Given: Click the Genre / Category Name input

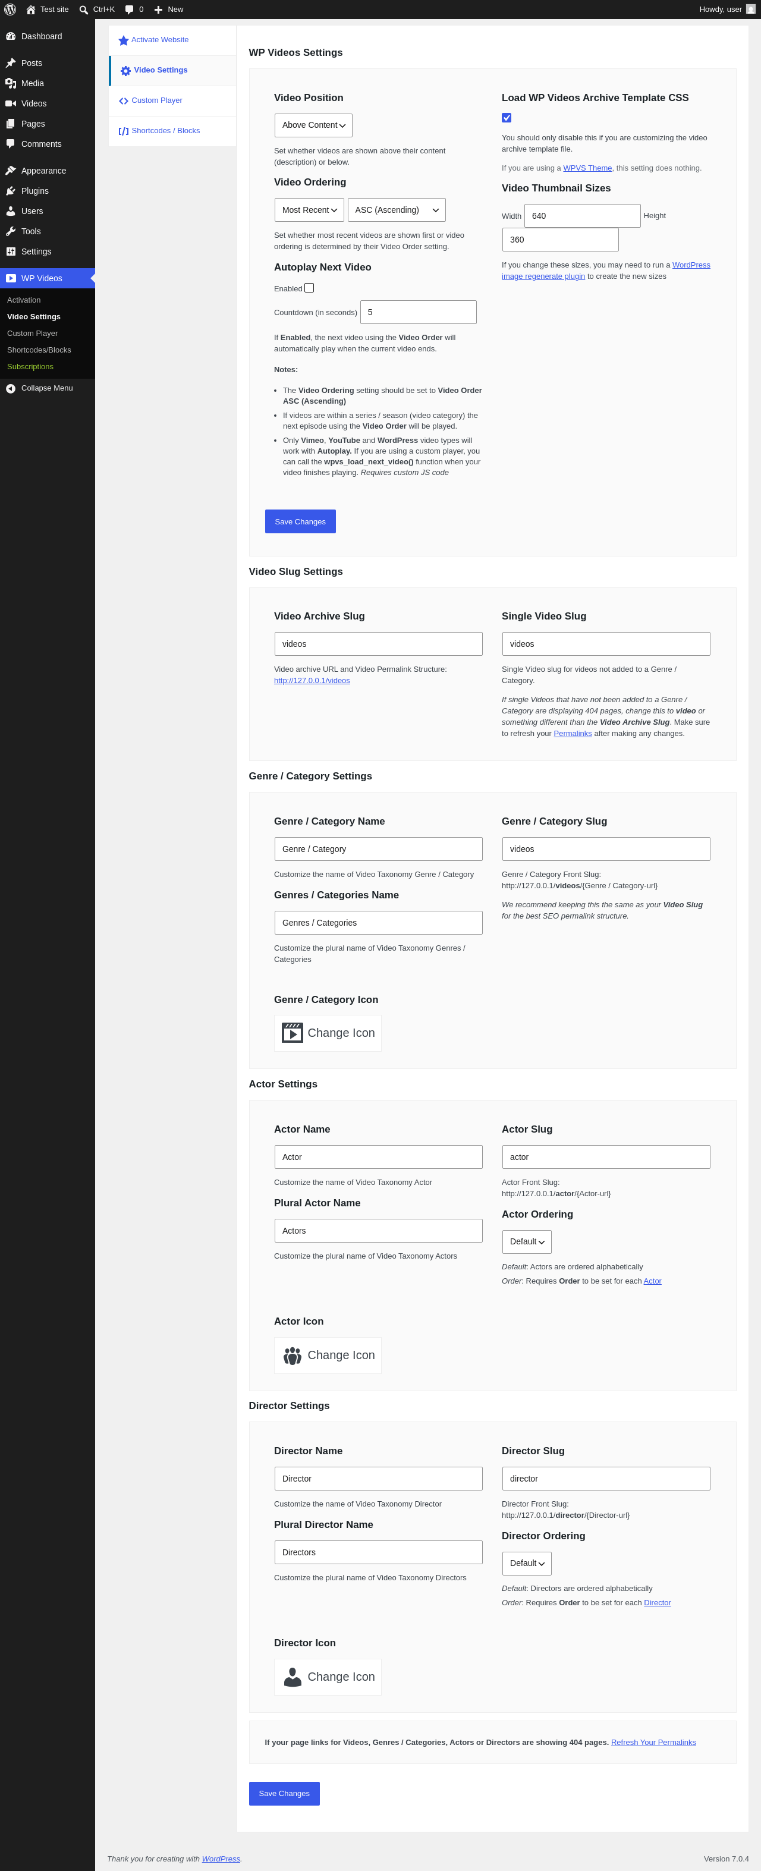Looking at the screenshot, I should [378, 849].
